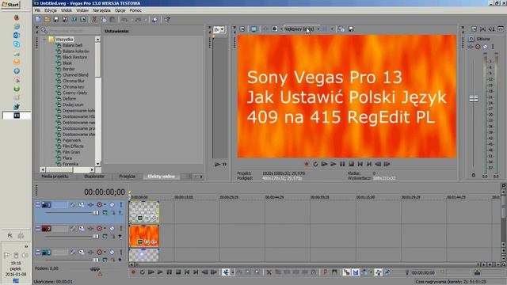Save preview snapshot to file icon
This screenshot has height=285, width=507.
point(351,29)
